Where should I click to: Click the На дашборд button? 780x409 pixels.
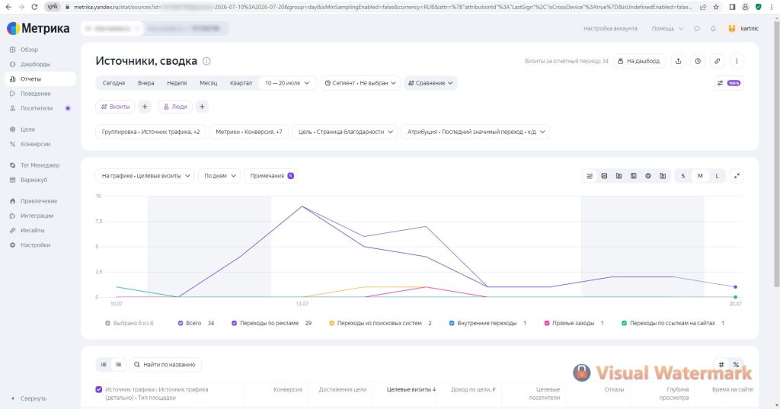pyautogui.click(x=639, y=61)
